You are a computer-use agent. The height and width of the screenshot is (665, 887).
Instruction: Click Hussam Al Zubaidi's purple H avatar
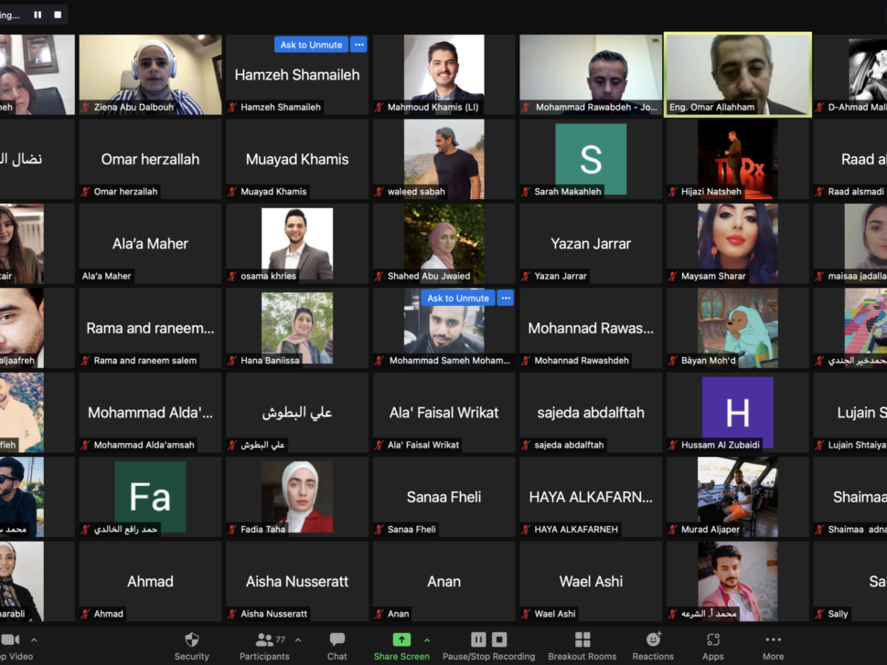738,413
